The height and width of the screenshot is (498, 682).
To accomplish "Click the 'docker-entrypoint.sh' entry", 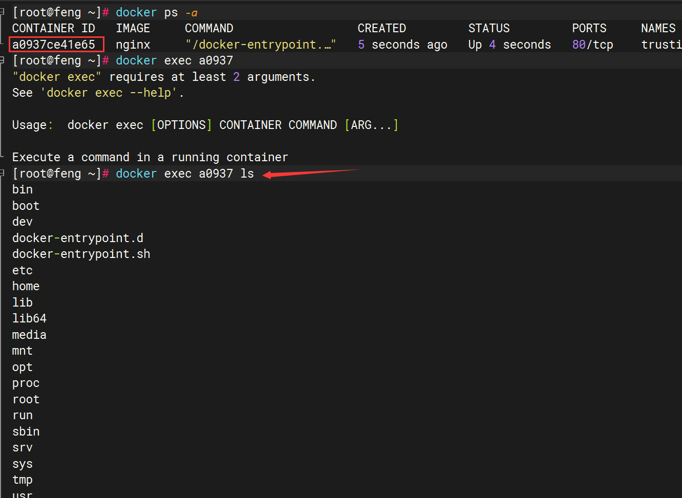I will 81,254.
